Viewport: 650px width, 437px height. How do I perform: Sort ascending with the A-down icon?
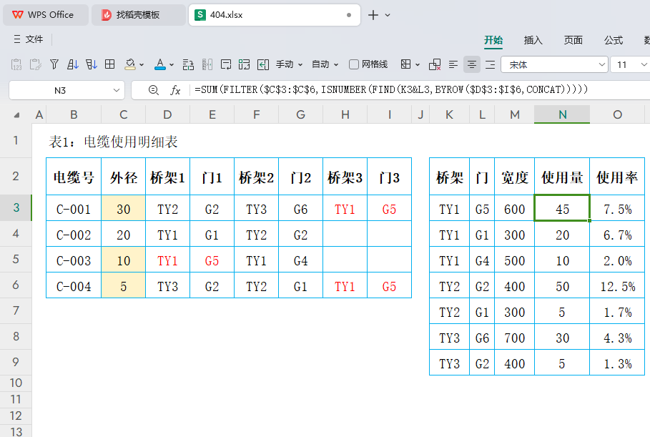72,64
